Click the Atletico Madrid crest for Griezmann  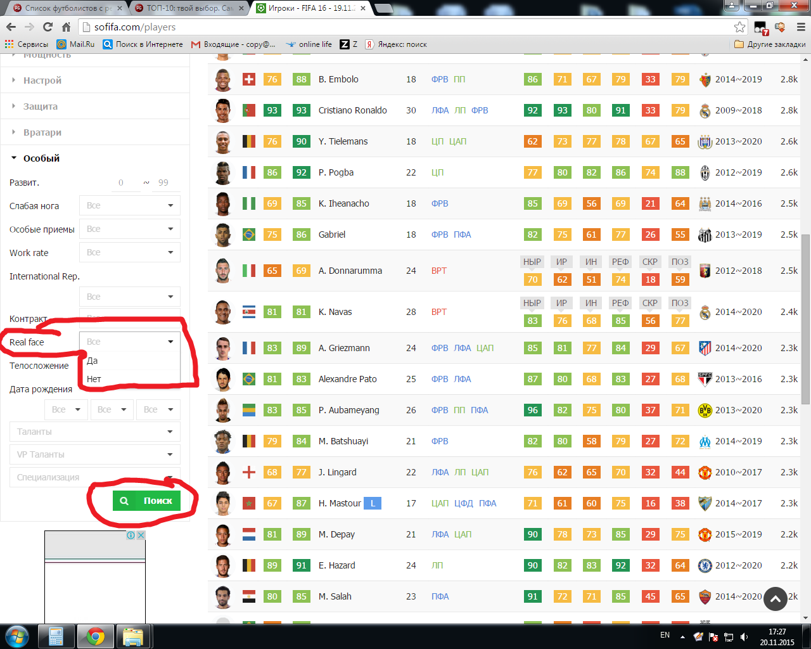705,348
